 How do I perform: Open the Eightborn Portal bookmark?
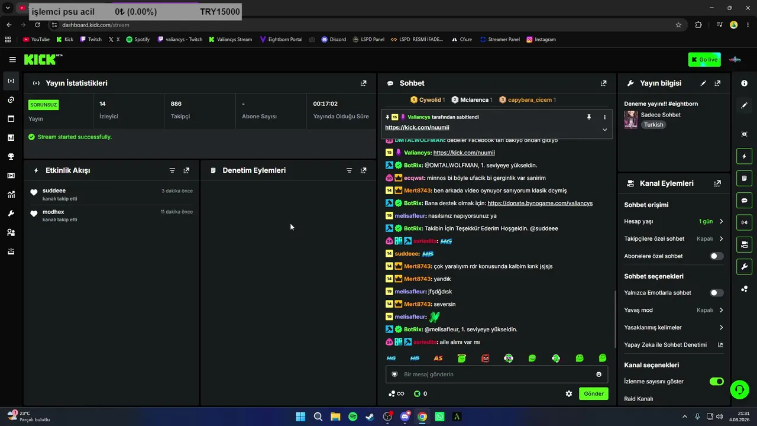(281, 40)
